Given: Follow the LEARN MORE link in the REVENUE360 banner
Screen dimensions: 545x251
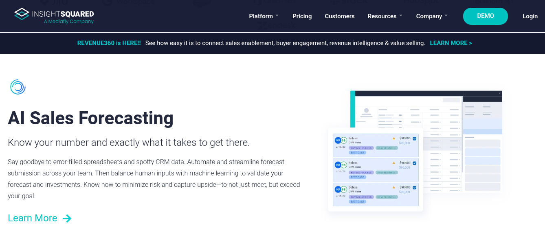Looking at the screenshot, I should pos(451,43).
